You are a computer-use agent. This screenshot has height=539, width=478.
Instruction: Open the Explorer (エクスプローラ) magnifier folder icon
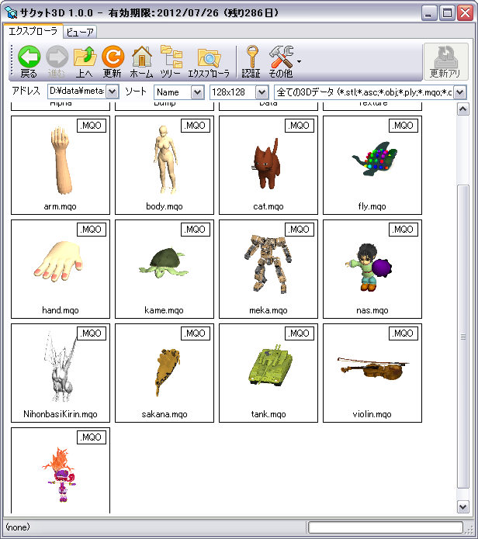point(209,57)
